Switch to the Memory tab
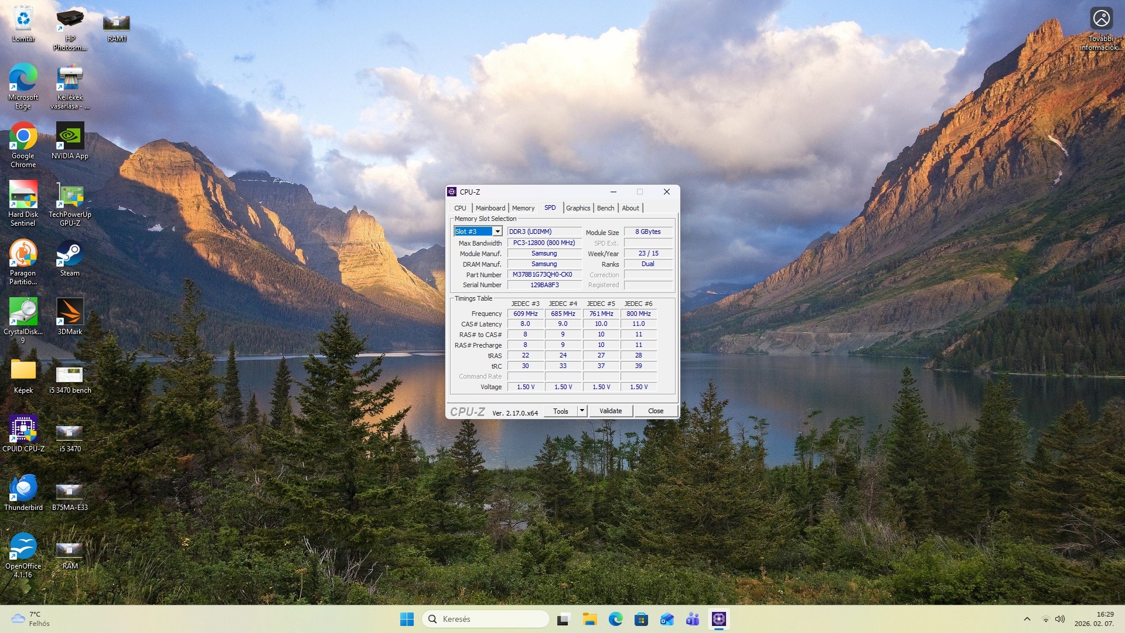1125x633 pixels. [523, 208]
